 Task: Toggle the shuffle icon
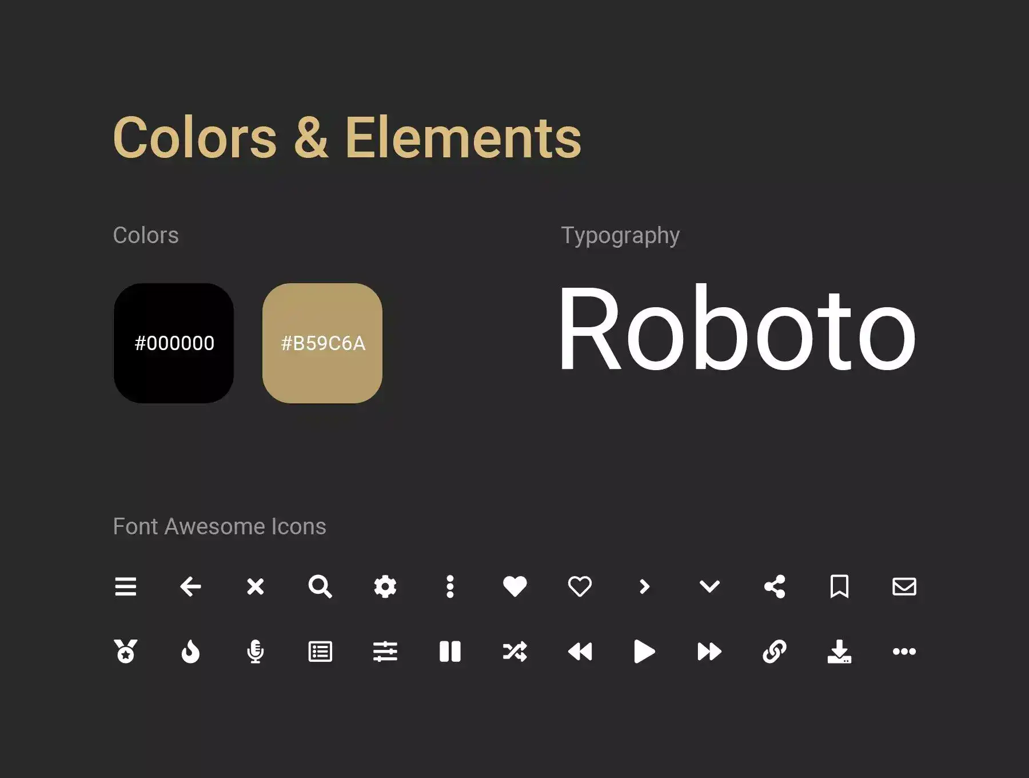point(514,652)
